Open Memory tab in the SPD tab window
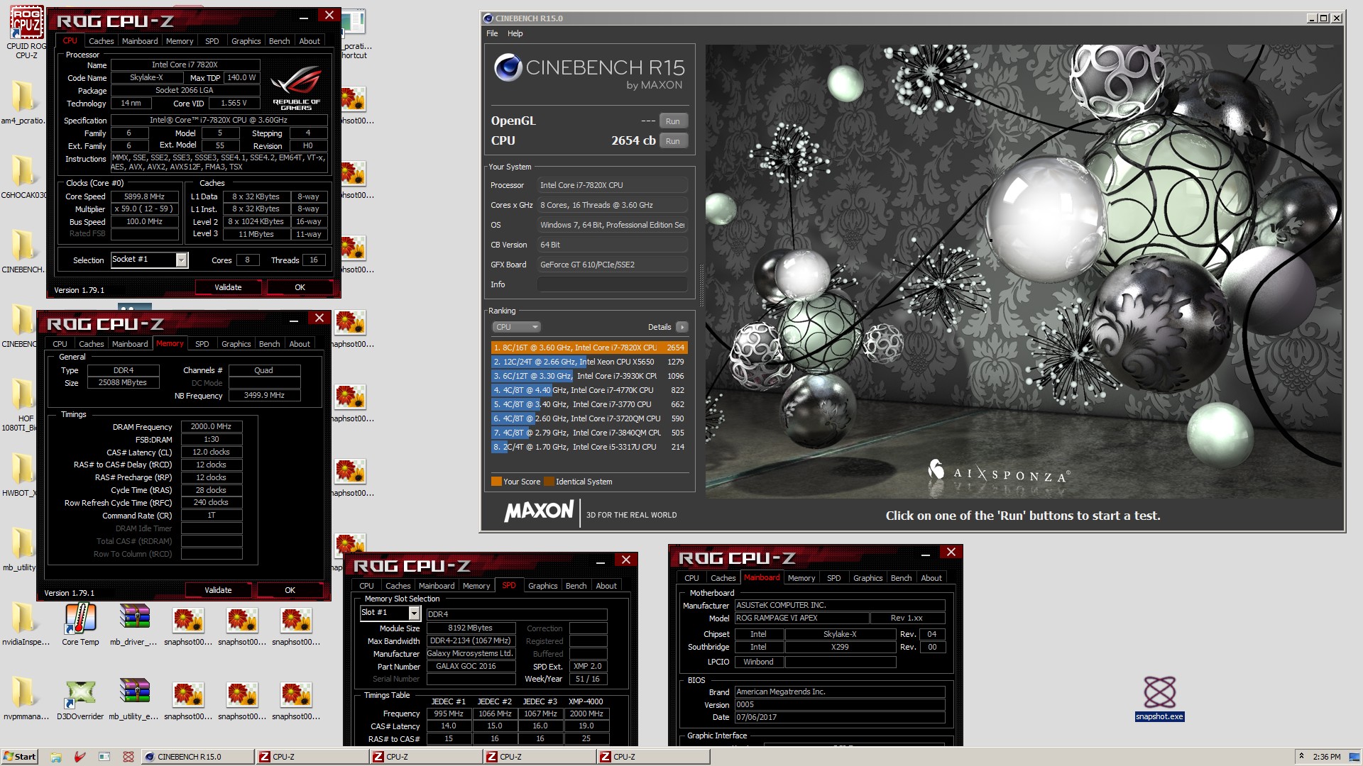The width and height of the screenshot is (1363, 766). pyautogui.click(x=476, y=586)
